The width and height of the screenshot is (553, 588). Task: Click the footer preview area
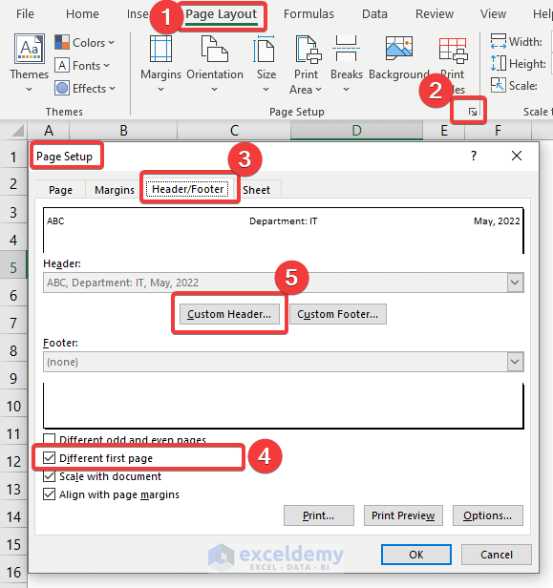(x=284, y=406)
